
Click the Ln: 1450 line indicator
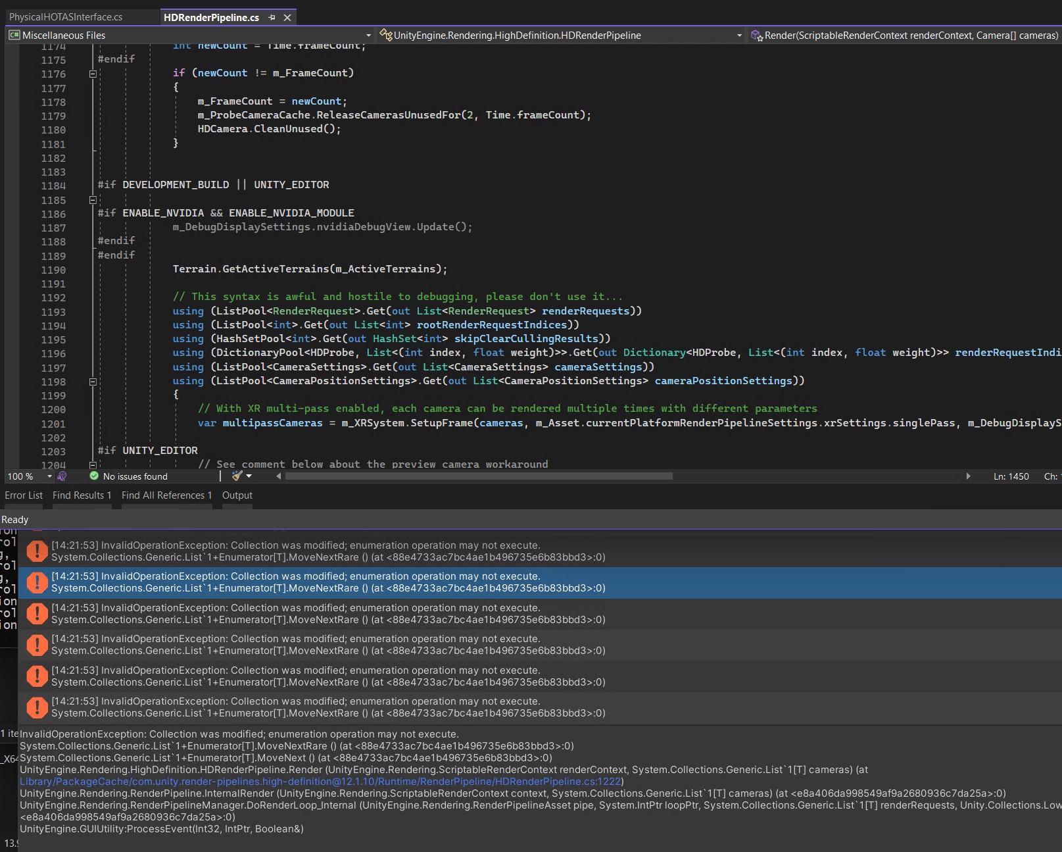click(x=1011, y=476)
